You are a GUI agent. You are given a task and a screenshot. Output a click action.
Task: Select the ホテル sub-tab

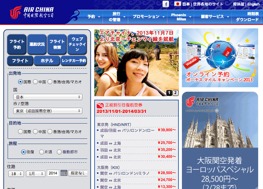point(47,61)
